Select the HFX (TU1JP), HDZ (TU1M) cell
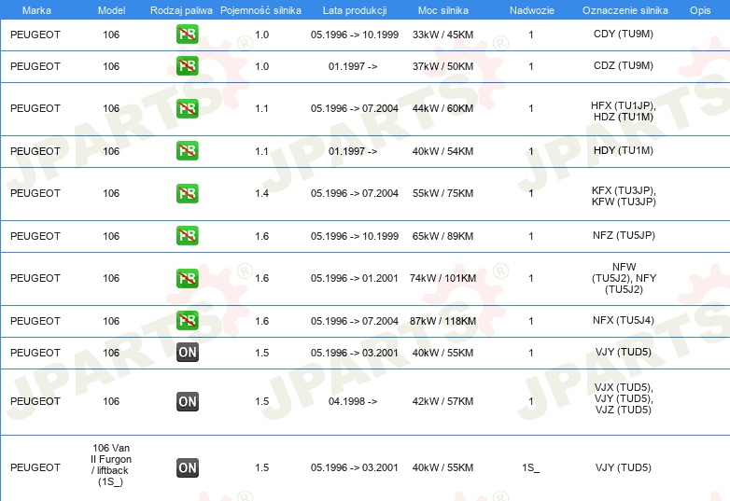This screenshot has height=501, width=730. pyautogui.click(x=624, y=111)
